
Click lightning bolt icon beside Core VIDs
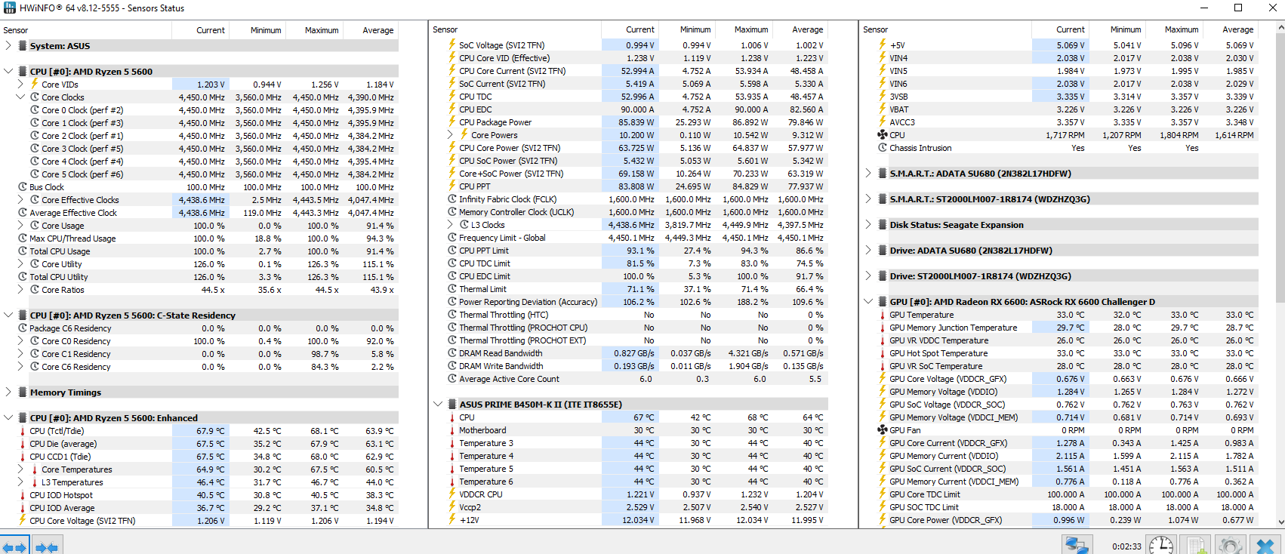click(x=35, y=84)
